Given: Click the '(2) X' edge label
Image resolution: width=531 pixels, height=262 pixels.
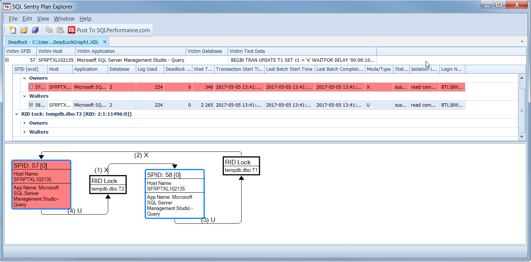Looking at the screenshot, I should click(141, 155).
